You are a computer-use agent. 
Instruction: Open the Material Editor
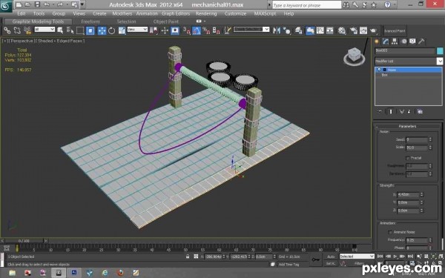pyautogui.click(x=342, y=30)
